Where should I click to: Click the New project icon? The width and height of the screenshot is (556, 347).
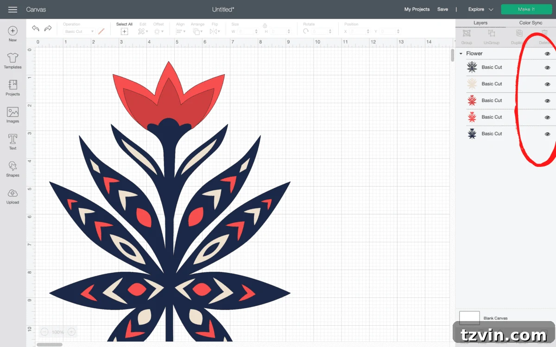coord(13,31)
